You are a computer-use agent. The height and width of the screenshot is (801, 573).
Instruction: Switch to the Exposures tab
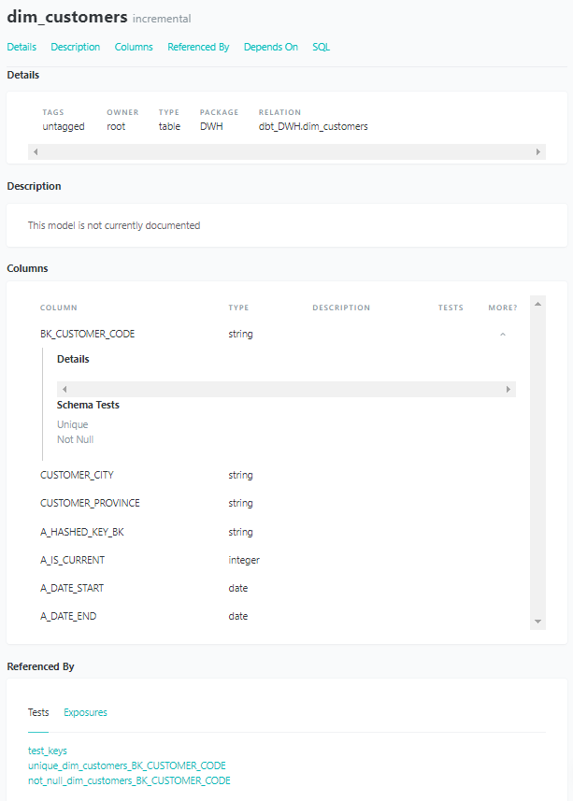pos(85,712)
